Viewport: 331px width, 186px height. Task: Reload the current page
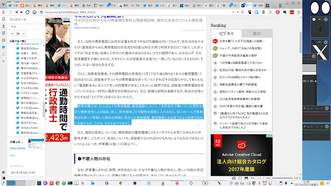coord(27,12)
